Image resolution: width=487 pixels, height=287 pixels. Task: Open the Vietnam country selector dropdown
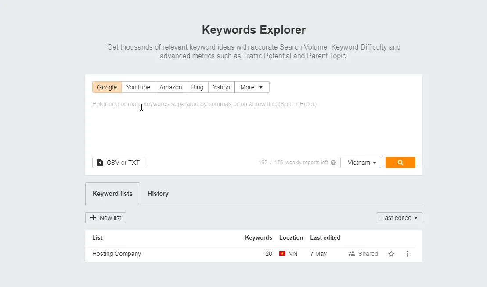360,162
